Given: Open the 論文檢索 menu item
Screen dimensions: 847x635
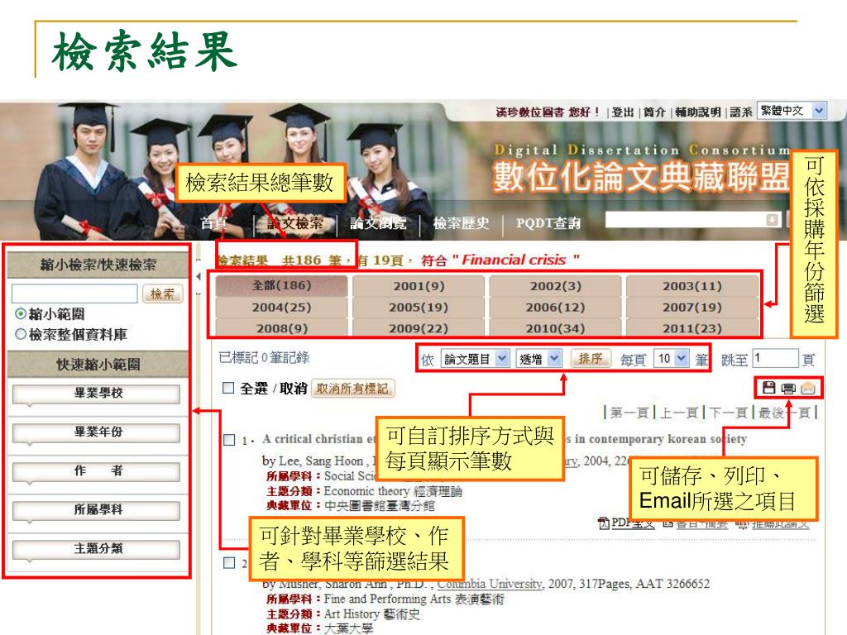Looking at the screenshot, I should pos(295,223).
